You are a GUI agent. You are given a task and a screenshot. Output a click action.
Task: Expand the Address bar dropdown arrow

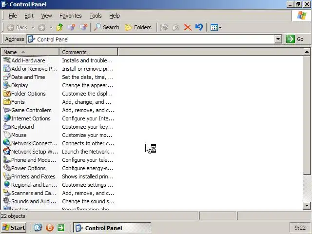278,39
